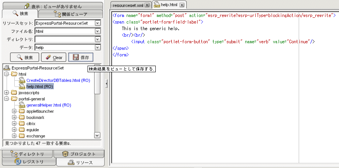This screenshot has height=168, width=339.
Task: Open the resourceset.xml editor tab
Action: [x=126, y=5]
